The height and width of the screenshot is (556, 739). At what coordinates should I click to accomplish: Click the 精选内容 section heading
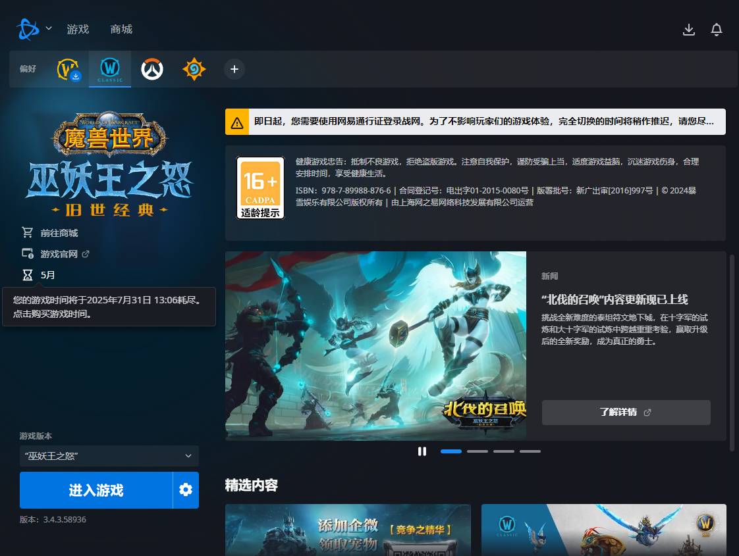[x=252, y=486]
